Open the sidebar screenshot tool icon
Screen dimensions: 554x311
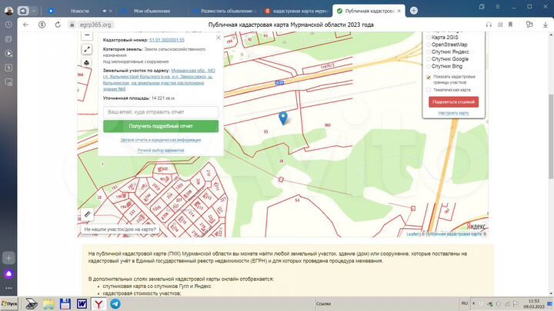[8, 82]
